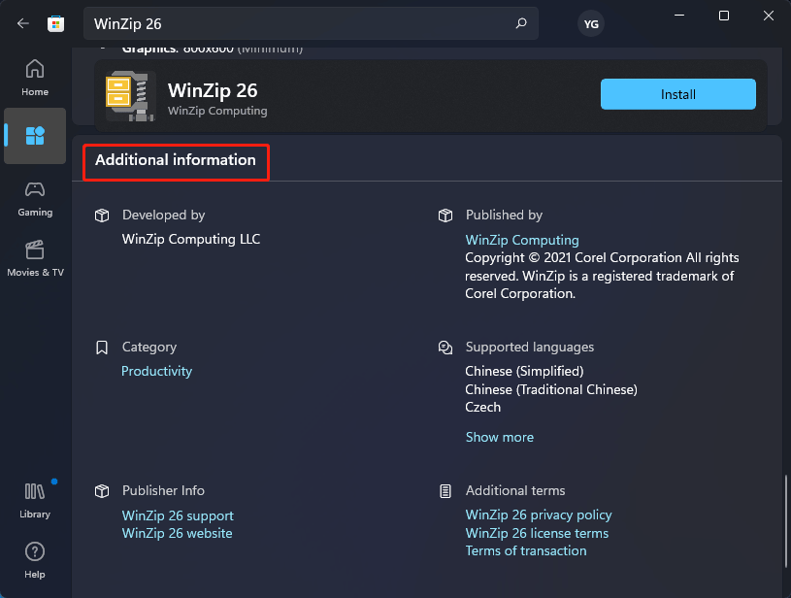Viewport: 791px width, 598px height.
Task: Open Terms of transaction link
Action: [x=526, y=550]
